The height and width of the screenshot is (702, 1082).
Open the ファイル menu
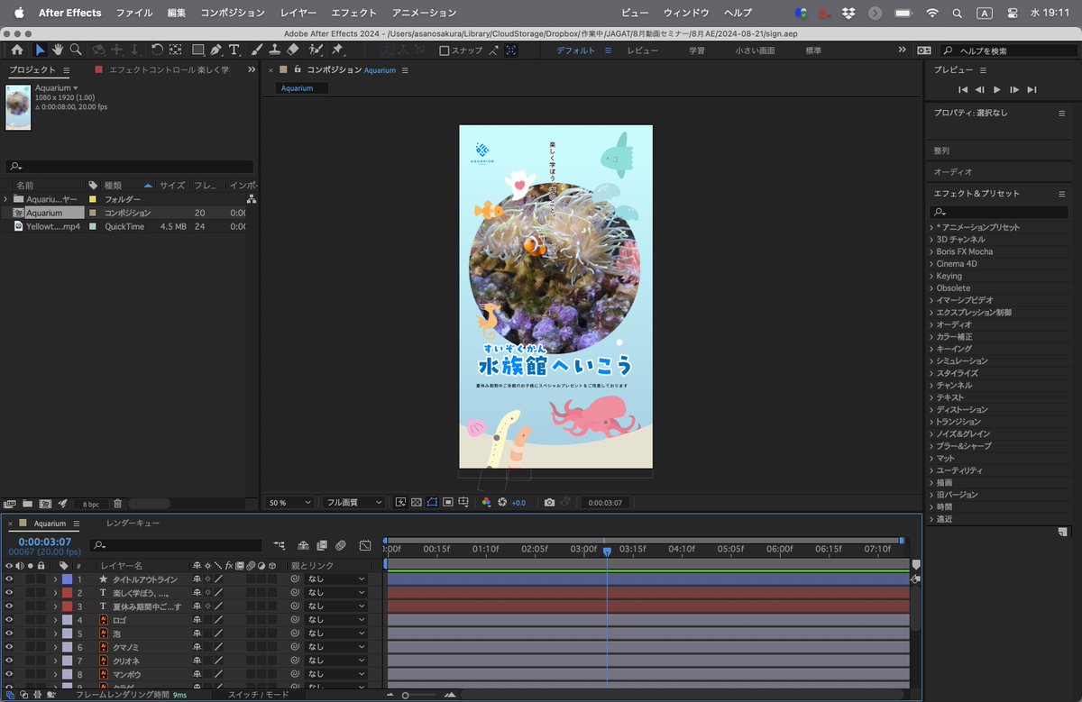point(133,13)
